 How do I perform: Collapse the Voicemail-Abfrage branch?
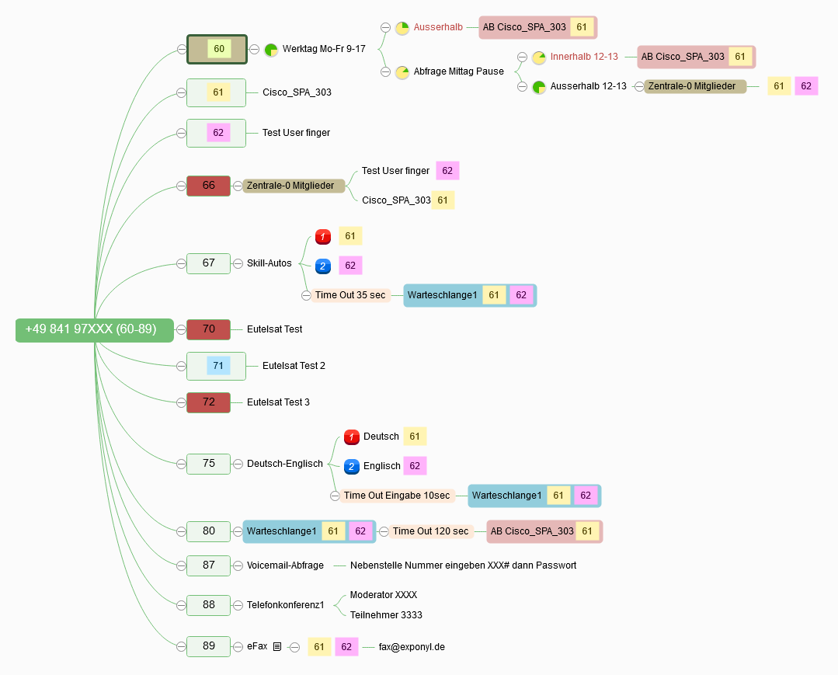238,565
